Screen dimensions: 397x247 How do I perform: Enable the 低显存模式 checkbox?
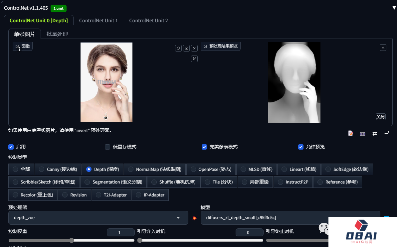click(107, 147)
